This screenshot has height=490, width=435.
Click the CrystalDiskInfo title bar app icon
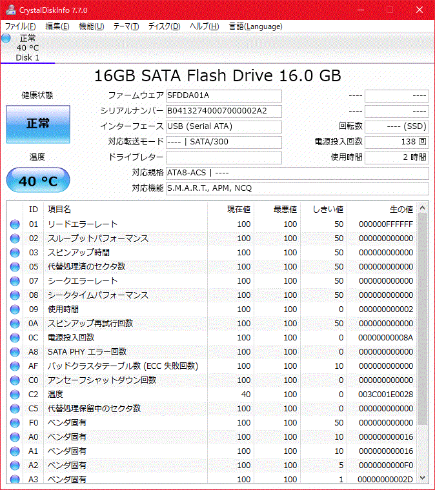point(8,10)
